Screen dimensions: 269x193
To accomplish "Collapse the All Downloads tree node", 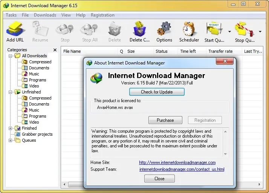I will click(x=10, y=56).
